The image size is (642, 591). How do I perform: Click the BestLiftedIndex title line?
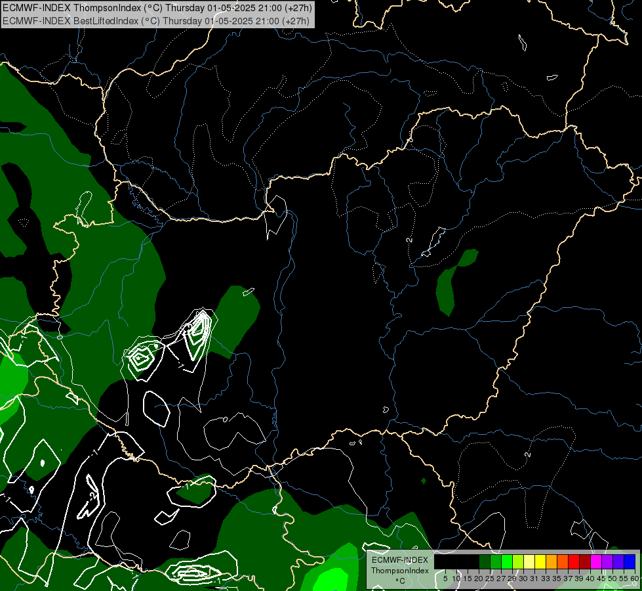point(156,21)
